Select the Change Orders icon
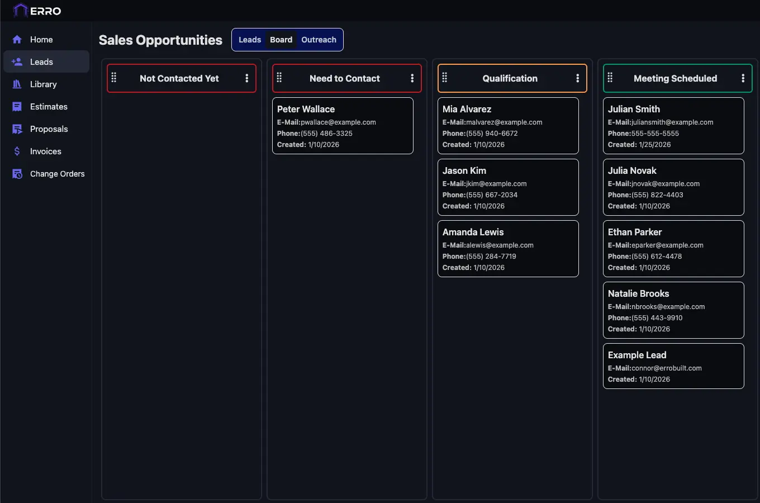Screen dimensions: 760x503 tap(16, 173)
